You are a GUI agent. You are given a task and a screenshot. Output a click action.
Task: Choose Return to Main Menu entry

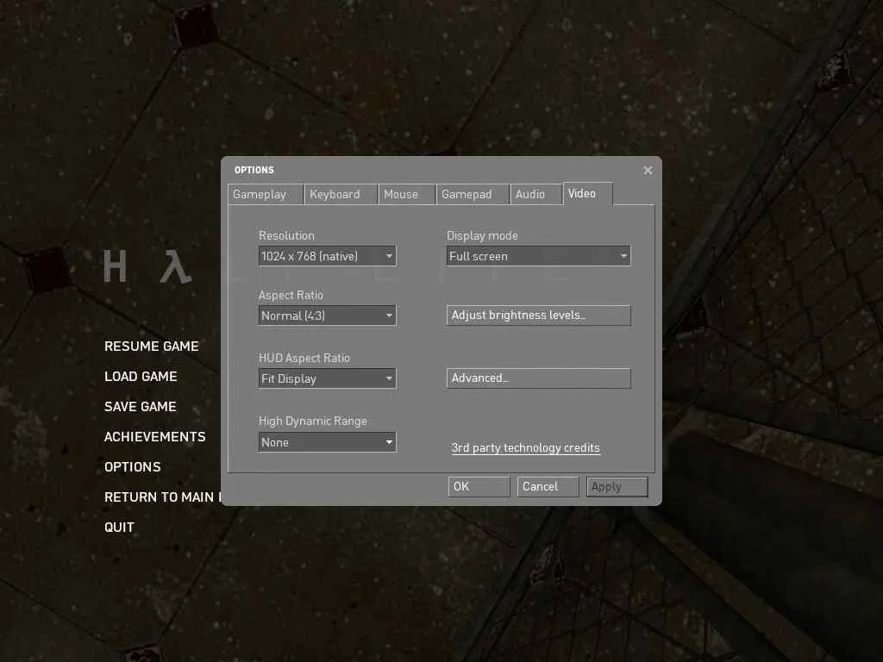coord(162,497)
